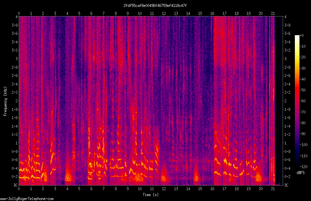Click "0·6" tick on the left frequency axis
The width and height of the screenshot is (311, 201).
[15, 160]
